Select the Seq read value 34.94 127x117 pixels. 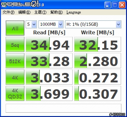[x=49, y=44]
